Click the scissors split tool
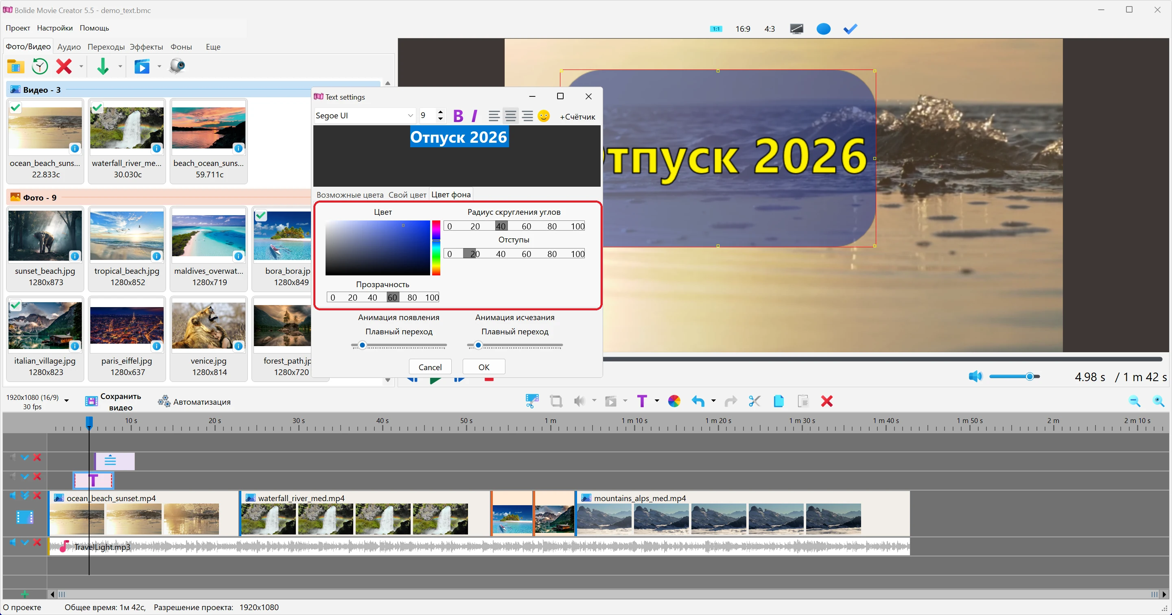 [x=754, y=401]
